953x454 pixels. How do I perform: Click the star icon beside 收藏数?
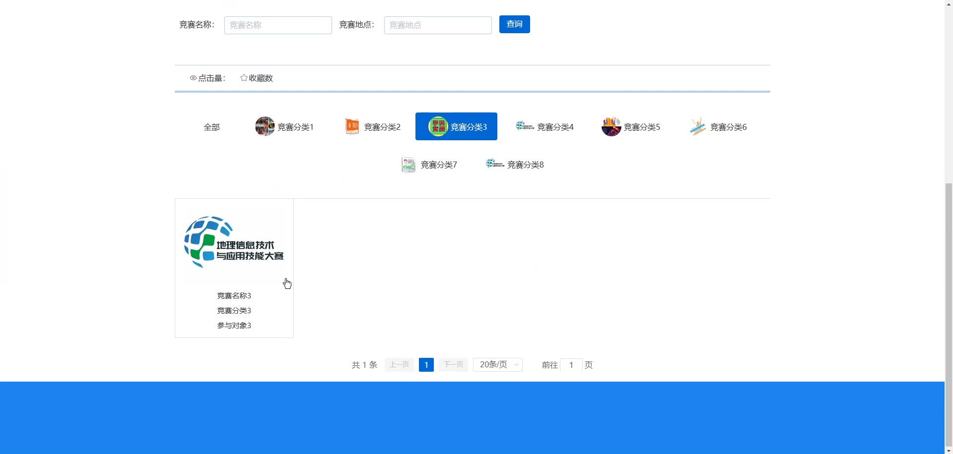pos(244,78)
